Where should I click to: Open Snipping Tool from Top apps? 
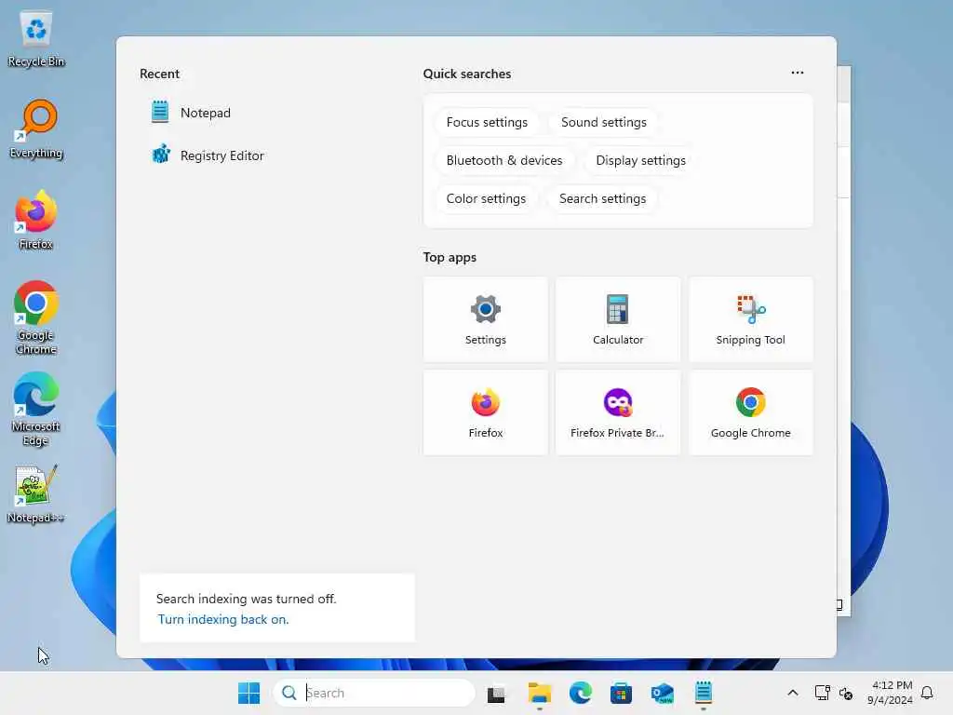751,319
